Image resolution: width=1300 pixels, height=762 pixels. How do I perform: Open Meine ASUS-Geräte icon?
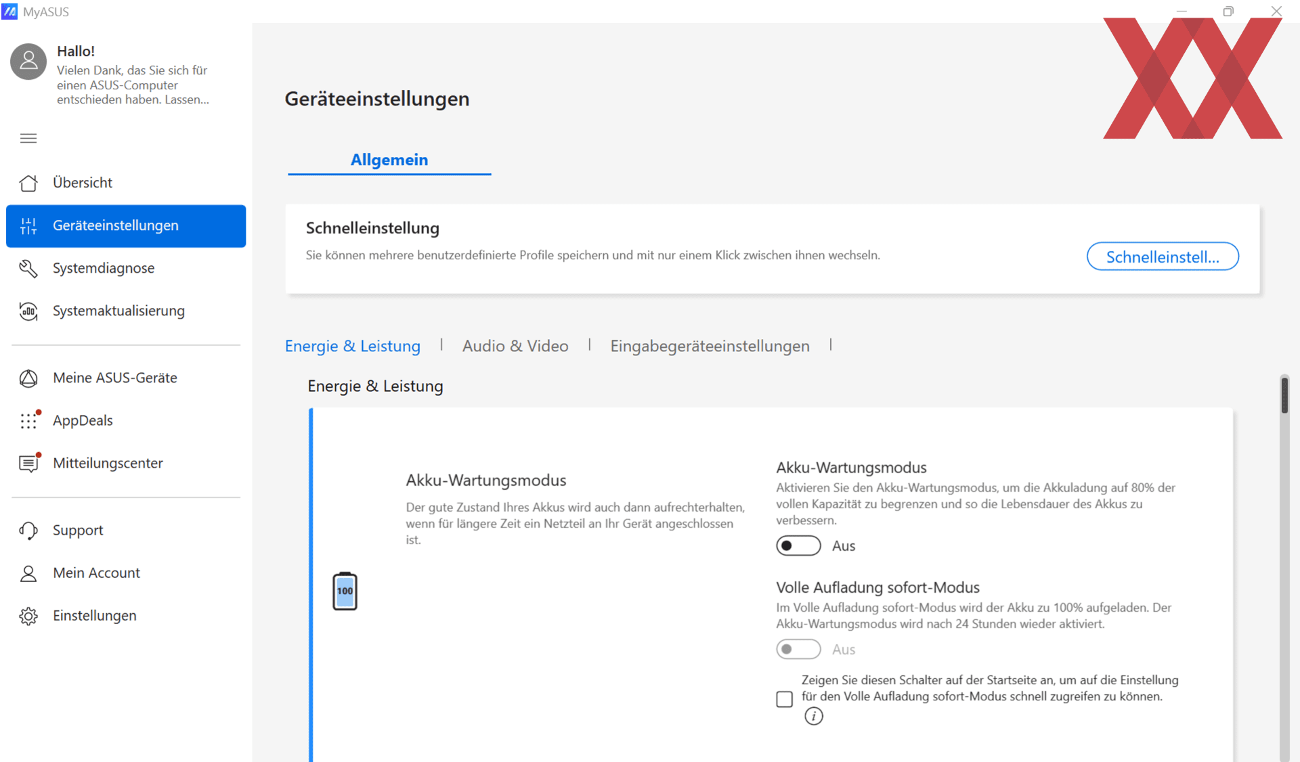(x=28, y=378)
